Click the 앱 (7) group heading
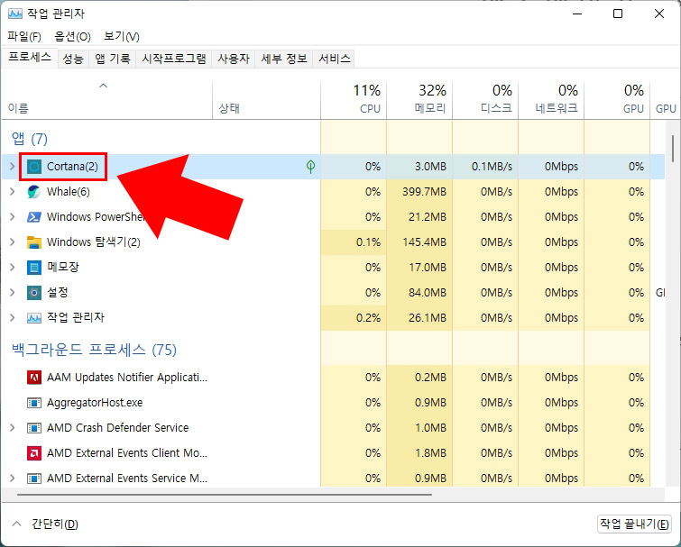Image resolution: width=681 pixels, height=547 pixels. pyautogui.click(x=30, y=139)
